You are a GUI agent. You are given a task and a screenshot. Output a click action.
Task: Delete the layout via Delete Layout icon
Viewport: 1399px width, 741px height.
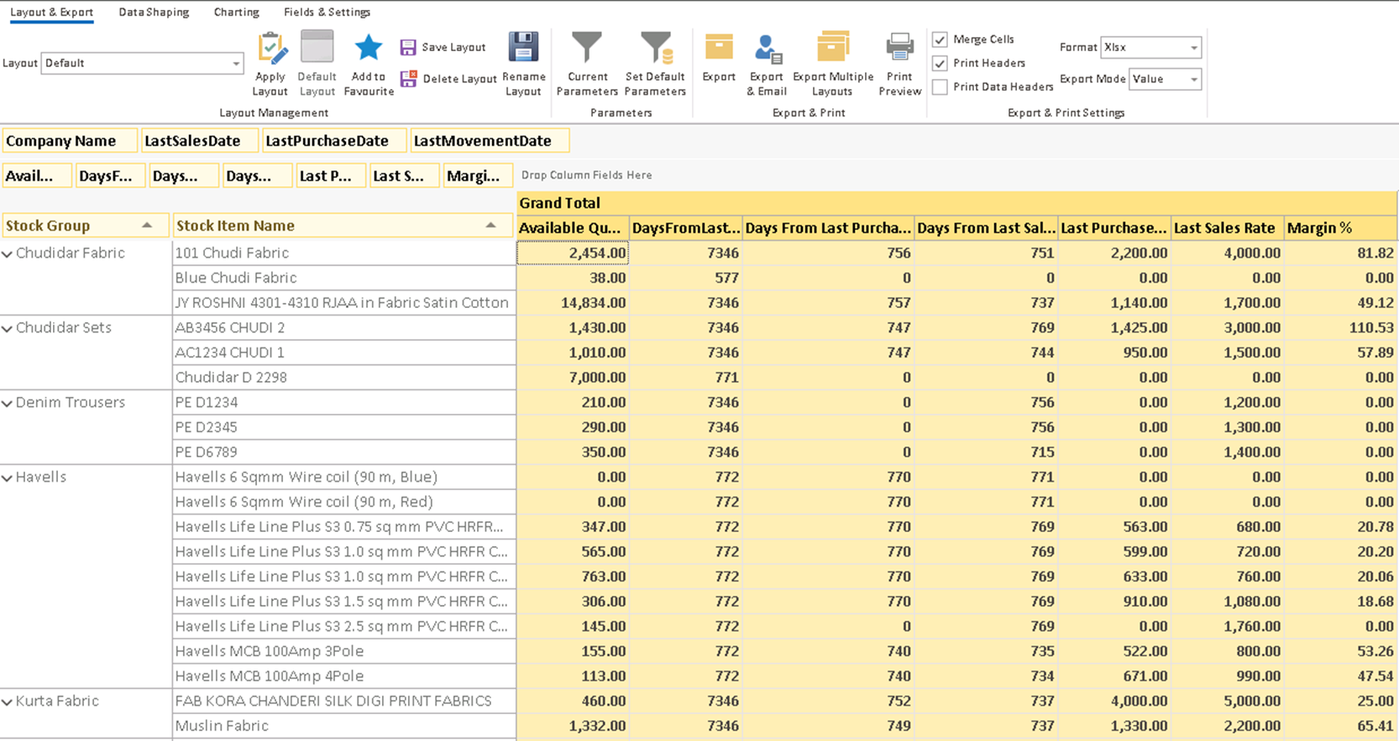click(x=408, y=79)
